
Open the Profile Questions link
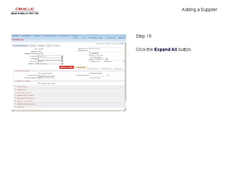click(107, 68)
